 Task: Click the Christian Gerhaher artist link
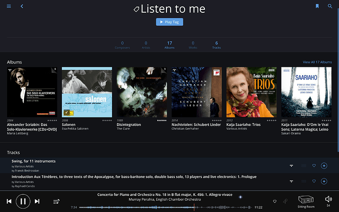tap(185, 129)
